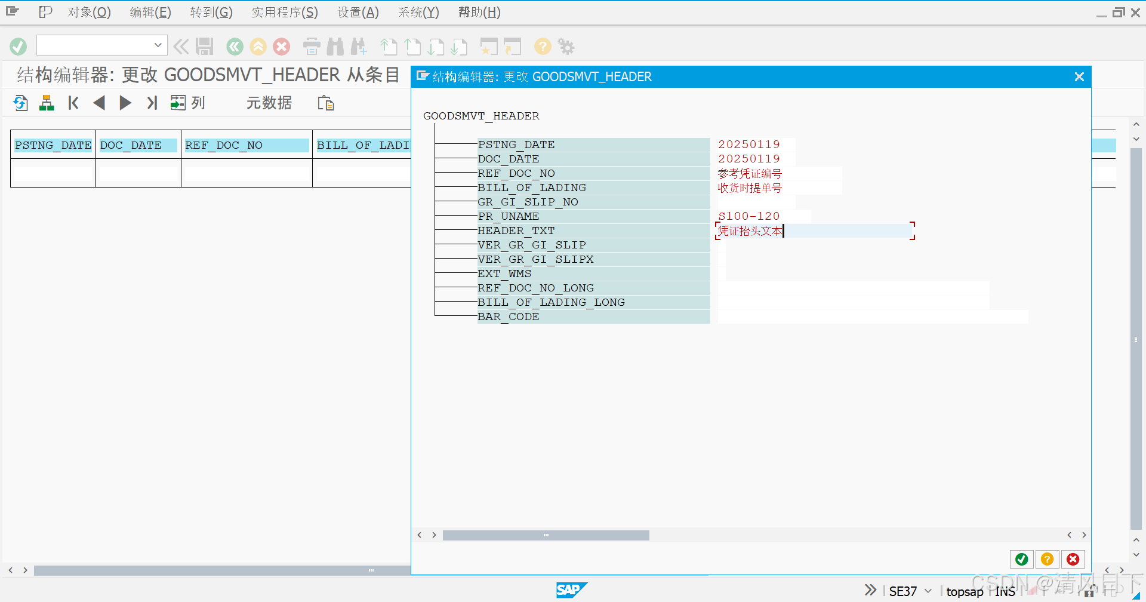Open Find using the binoculars icon
This screenshot has width=1146, height=602.
click(335, 46)
